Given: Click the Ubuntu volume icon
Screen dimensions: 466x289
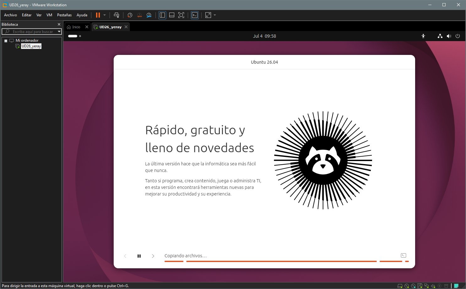Looking at the screenshot, I should [x=449, y=36].
